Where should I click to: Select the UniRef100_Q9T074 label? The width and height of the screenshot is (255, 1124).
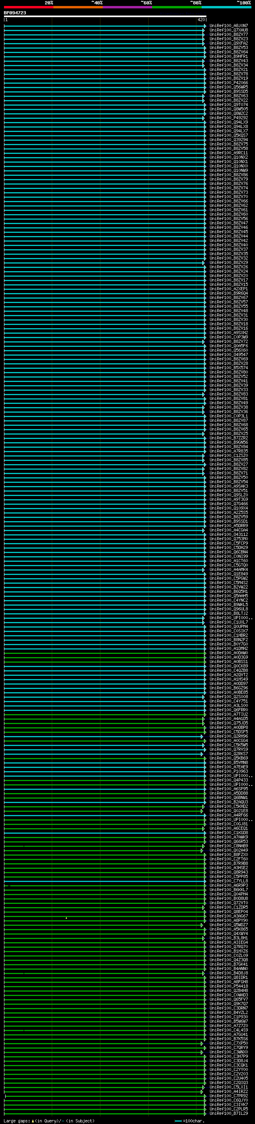(x=229, y=105)
